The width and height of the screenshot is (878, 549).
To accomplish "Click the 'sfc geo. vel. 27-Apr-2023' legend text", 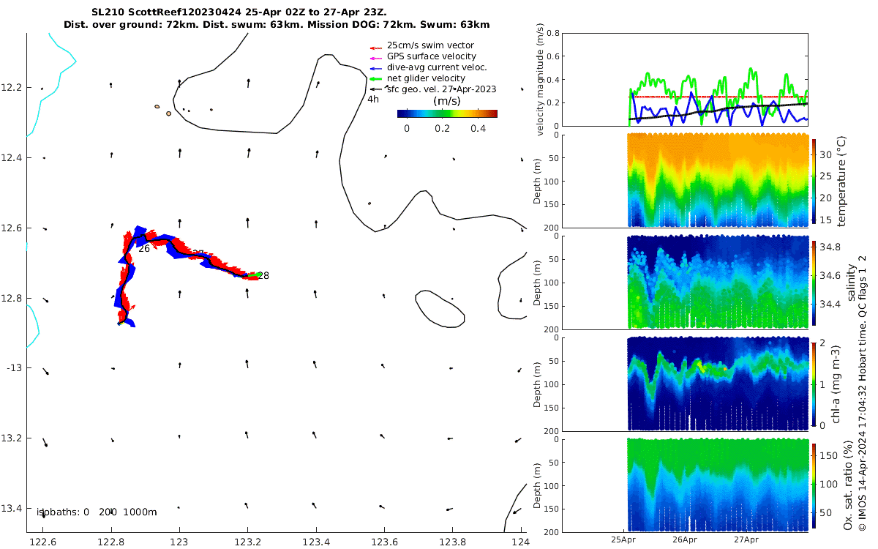I will 442,89.
